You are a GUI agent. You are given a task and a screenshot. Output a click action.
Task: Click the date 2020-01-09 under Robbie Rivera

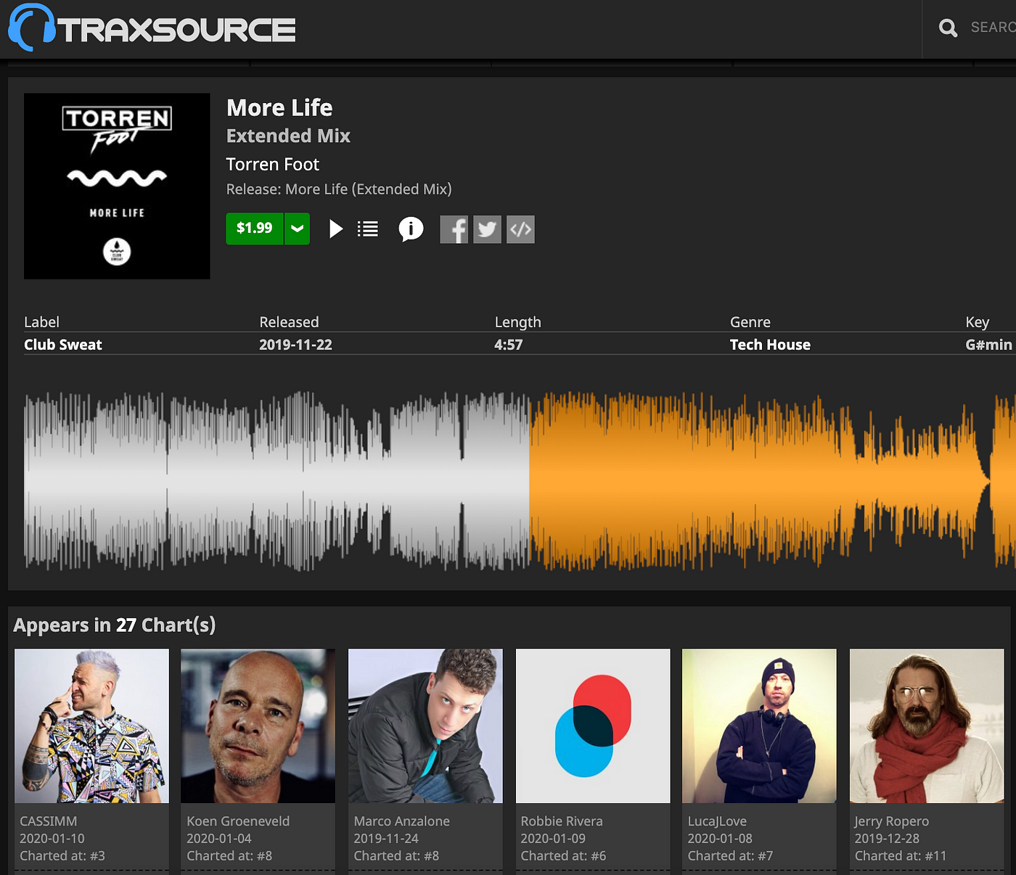[553, 839]
